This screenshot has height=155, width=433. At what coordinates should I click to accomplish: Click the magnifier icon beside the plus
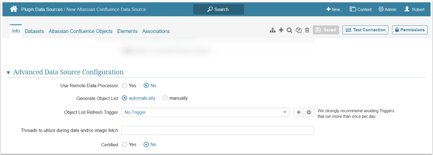pos(289,30)
